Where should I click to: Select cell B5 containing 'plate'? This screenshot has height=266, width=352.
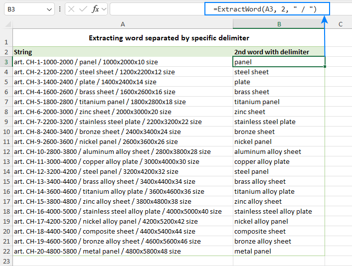click(279, 82)
